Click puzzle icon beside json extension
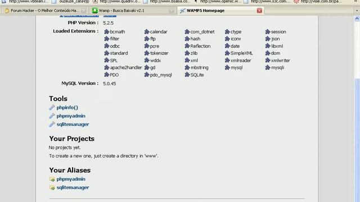This screenshot has height=202, width=360. point(268,39)
